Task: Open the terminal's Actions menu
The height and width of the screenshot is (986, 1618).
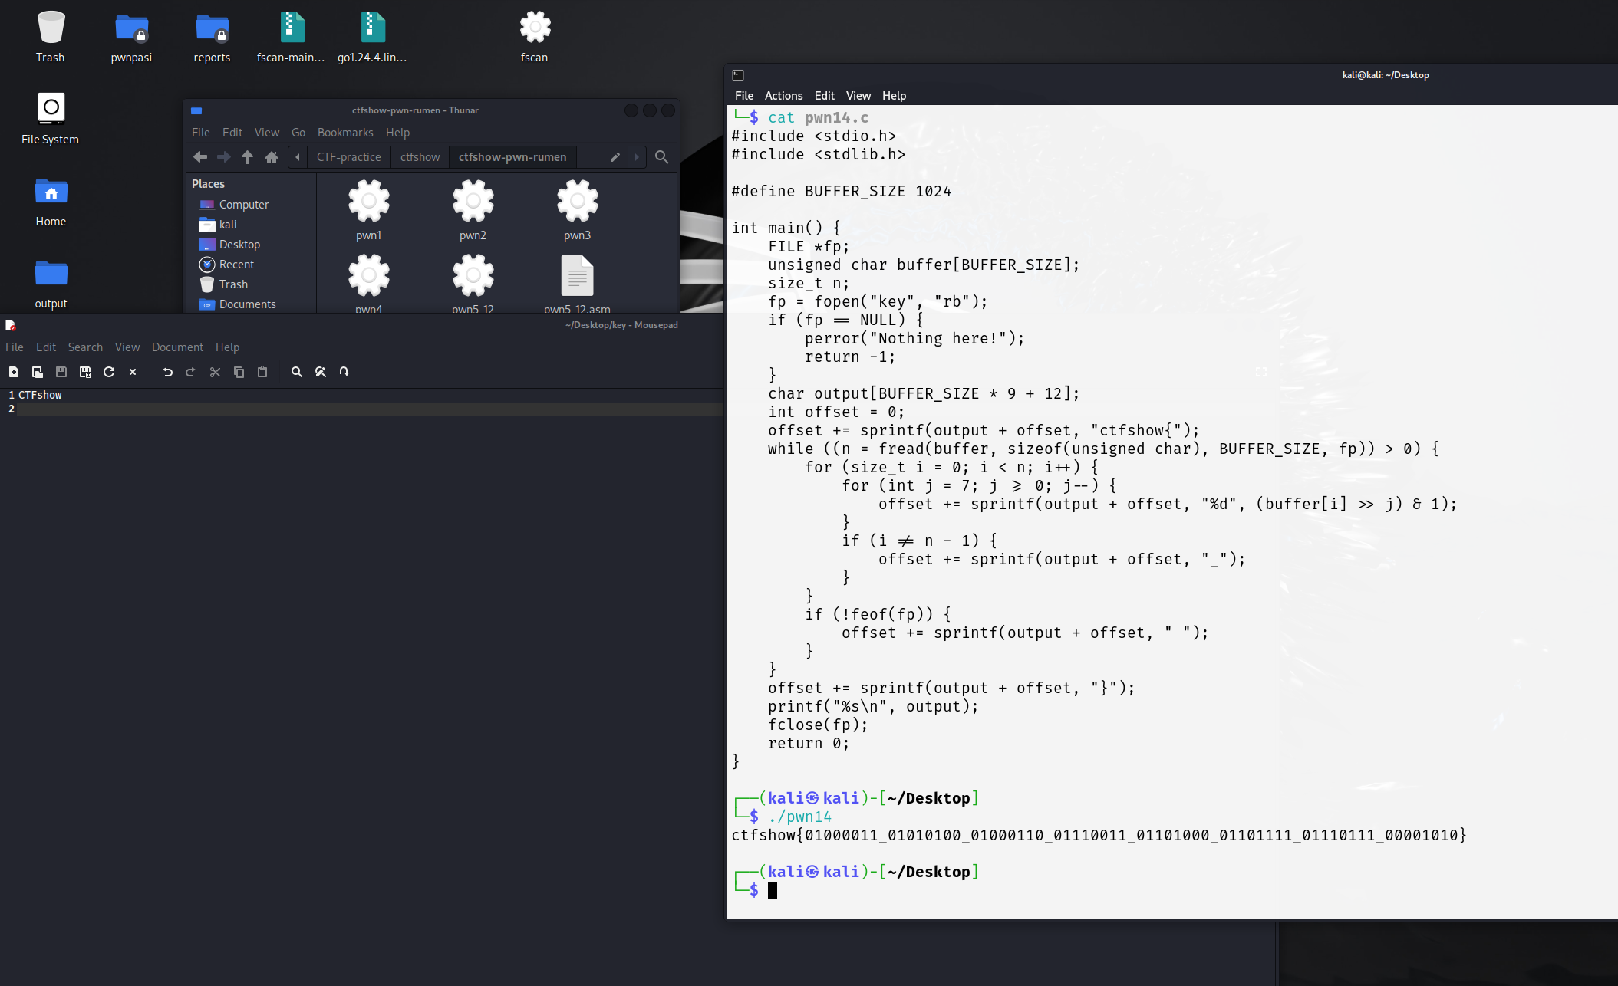Action: coord(783,96)
